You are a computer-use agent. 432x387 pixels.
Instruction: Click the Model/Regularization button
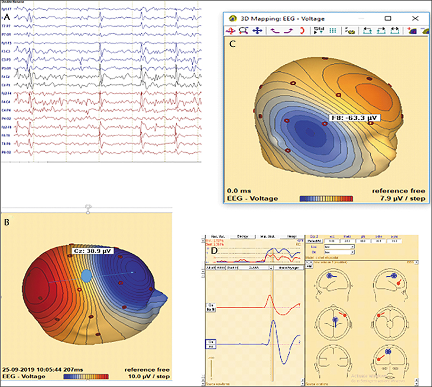[x=289, y=268]
